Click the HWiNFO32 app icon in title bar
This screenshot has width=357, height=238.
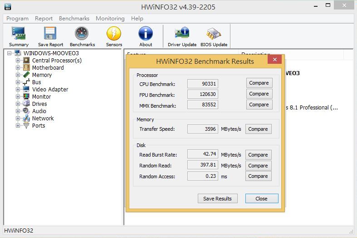(8, 7)
